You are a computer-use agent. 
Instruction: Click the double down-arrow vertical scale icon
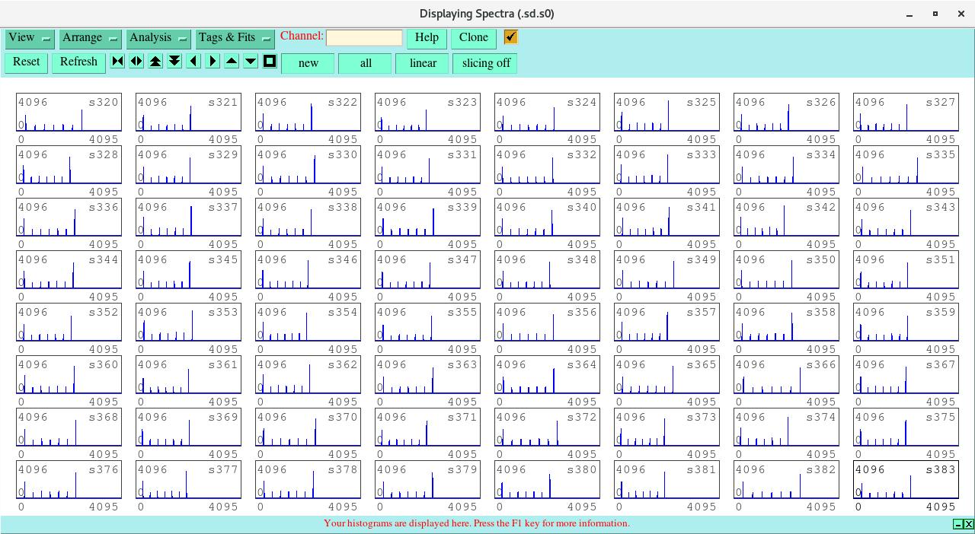[x=174, y=62]
